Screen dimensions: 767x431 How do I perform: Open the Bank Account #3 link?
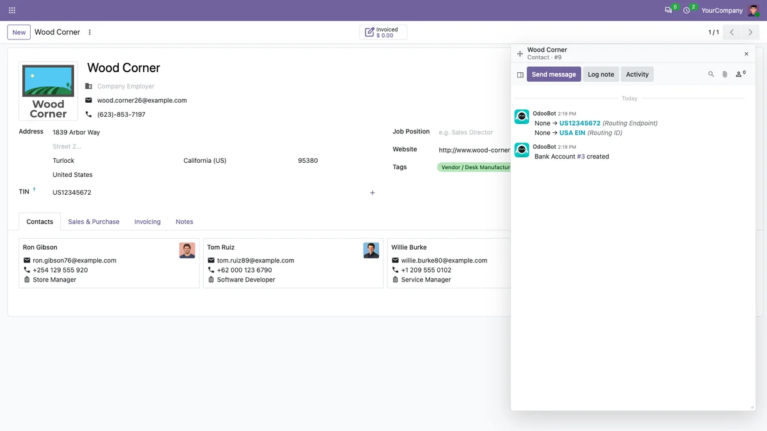pyautogui.click(x=580, y=156)
